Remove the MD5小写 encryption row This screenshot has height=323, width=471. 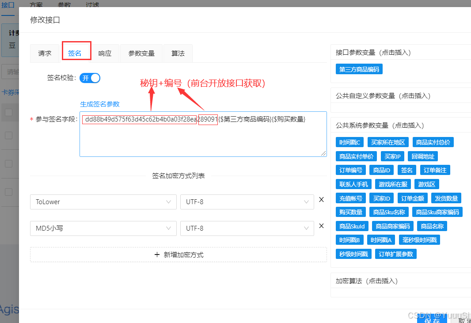pos(321,226)
